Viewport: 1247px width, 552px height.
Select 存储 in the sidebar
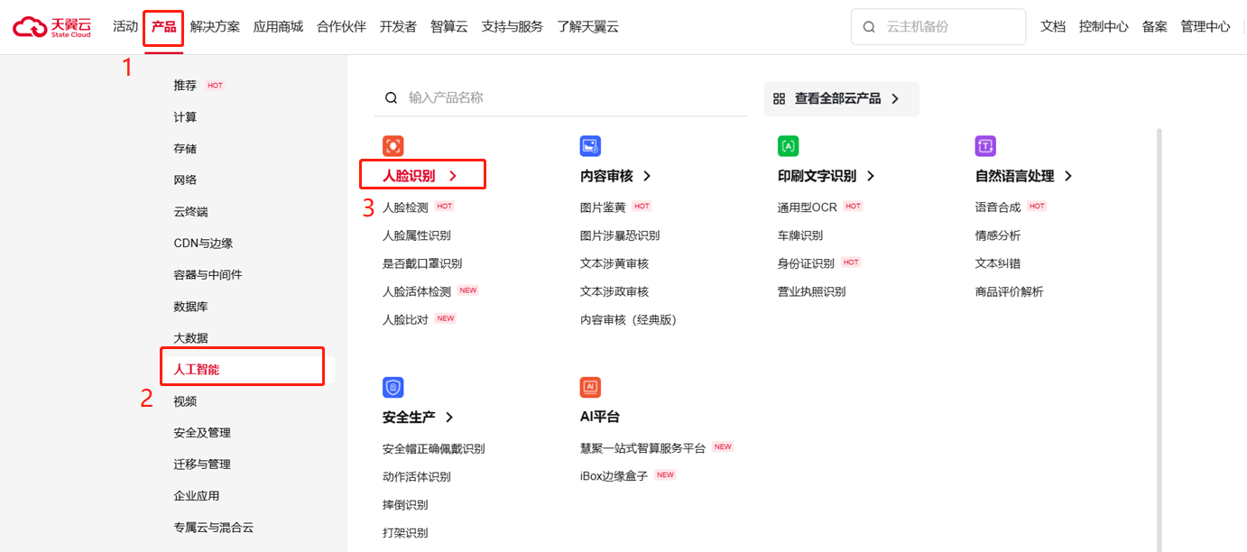[185, 149]
